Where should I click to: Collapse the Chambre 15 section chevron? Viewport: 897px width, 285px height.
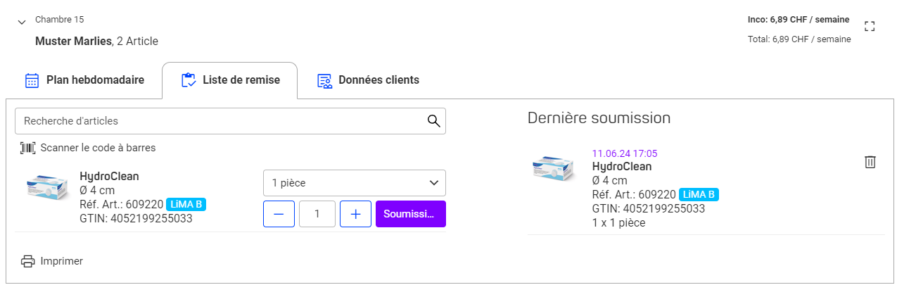21,23
